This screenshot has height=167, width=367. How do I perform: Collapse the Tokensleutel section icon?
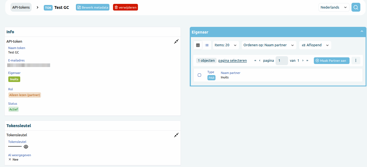point(176,135)
